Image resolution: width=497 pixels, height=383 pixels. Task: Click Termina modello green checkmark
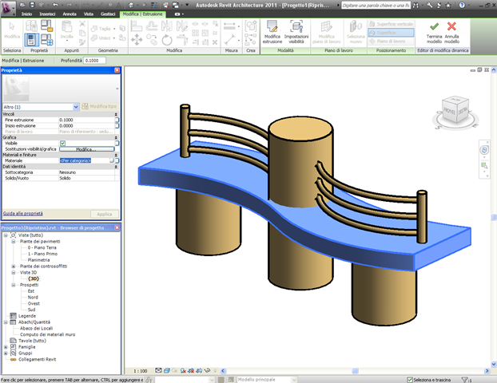click(433, 26)
